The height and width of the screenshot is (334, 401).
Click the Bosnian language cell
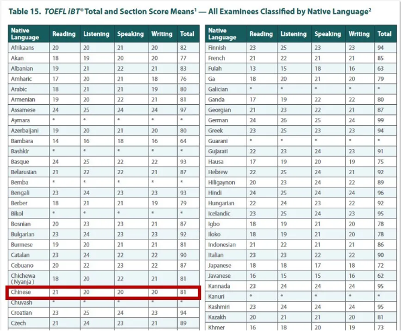click(29, 224)
